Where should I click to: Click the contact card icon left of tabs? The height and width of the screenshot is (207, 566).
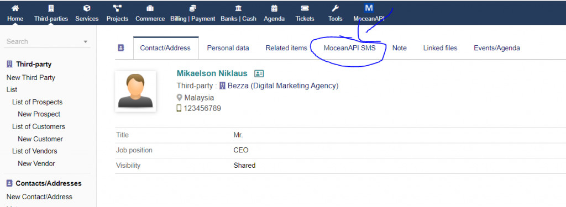point(121,47)
